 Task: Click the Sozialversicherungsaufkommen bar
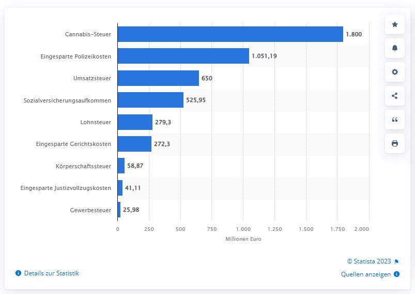pyautogui.click(x=150, y=100)
